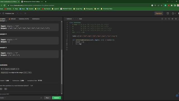Toggle the Auto setting in editor
Screen dimensions: 179x101
pos(80,19)
